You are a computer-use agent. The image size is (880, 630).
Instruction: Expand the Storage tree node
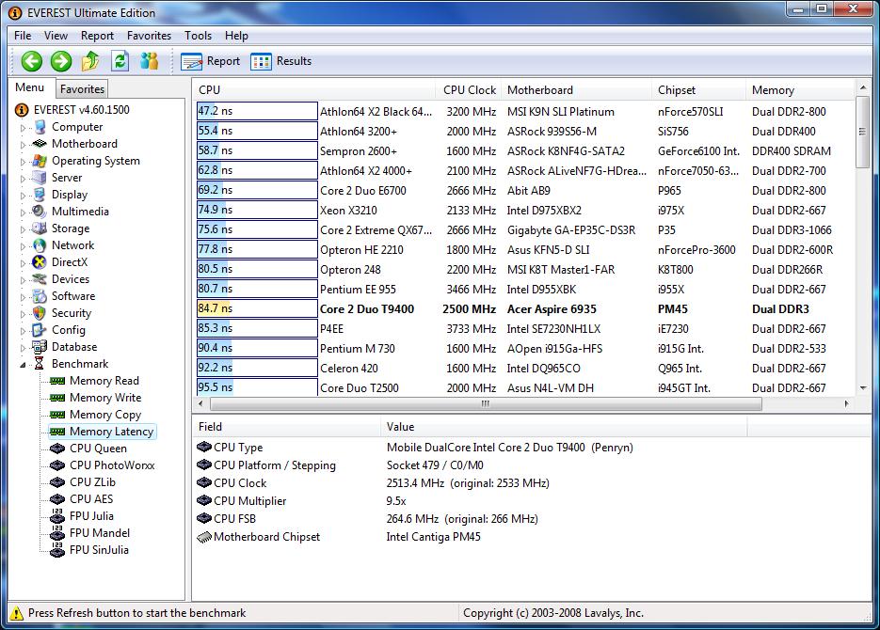click(x=23, y=229)
